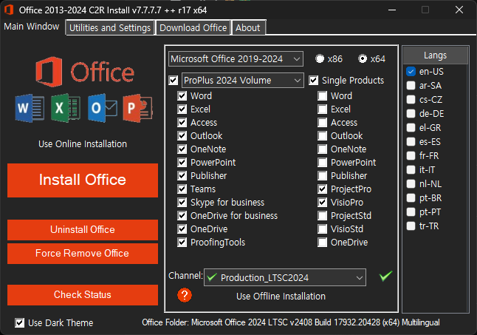
Task: Uncheck PowerPoint in the ProPlus suite list
Action: 182,162
